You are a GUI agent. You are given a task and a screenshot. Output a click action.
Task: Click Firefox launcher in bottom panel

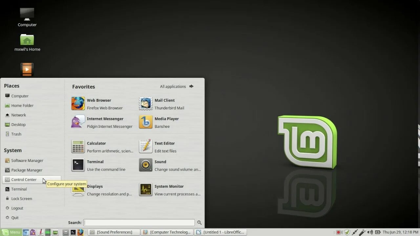pos(80,232)
